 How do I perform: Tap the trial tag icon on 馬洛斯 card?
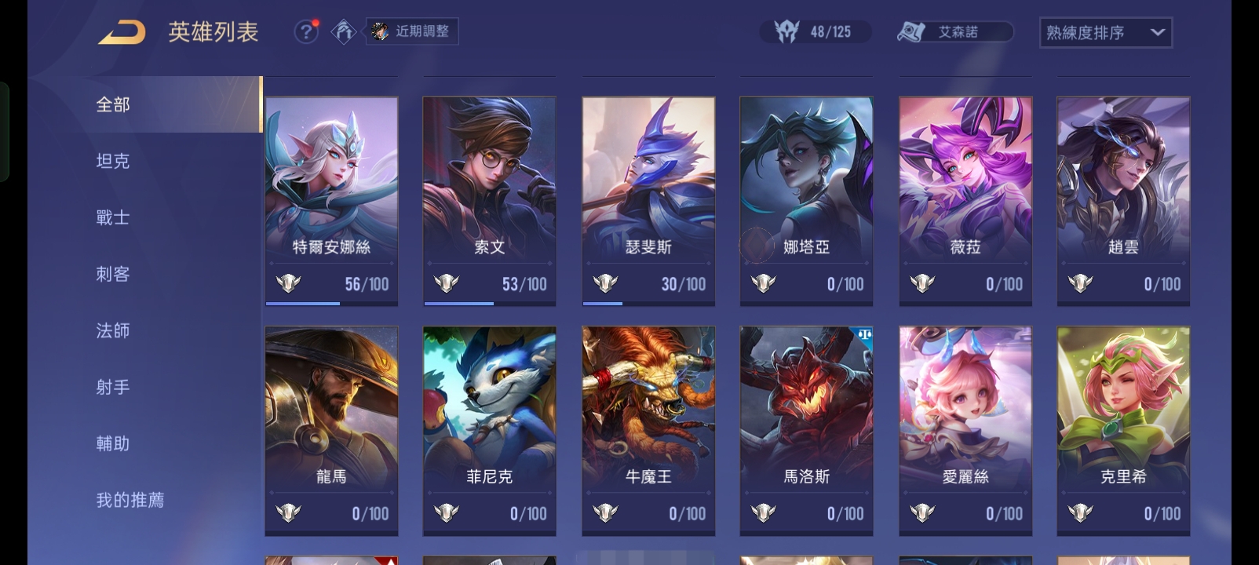[x=864, y=334]
